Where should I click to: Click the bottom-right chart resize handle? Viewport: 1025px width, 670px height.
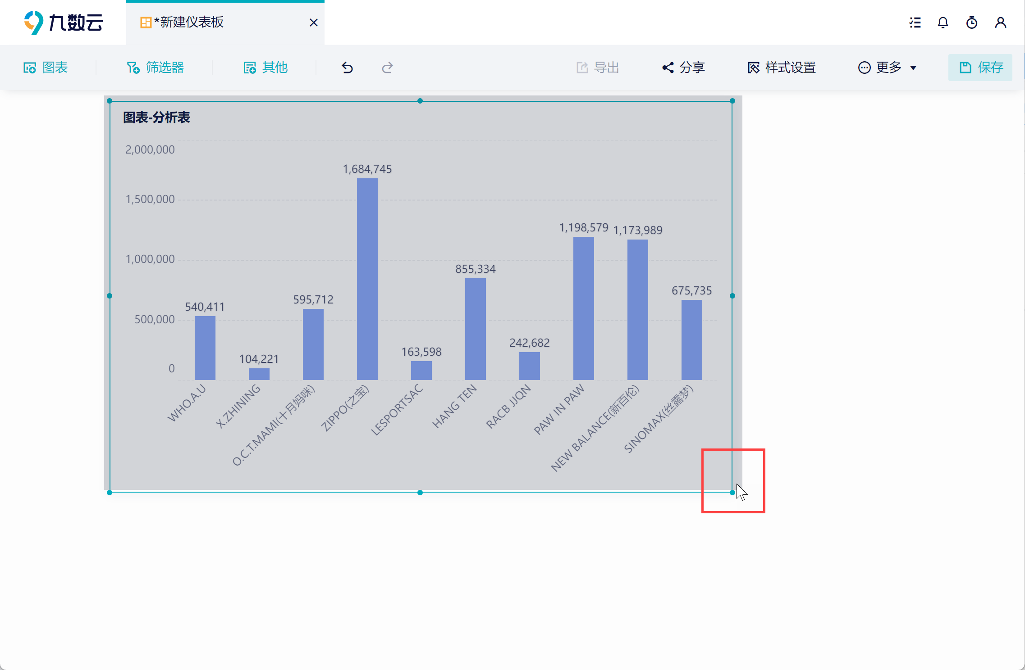tap(732, 493)
